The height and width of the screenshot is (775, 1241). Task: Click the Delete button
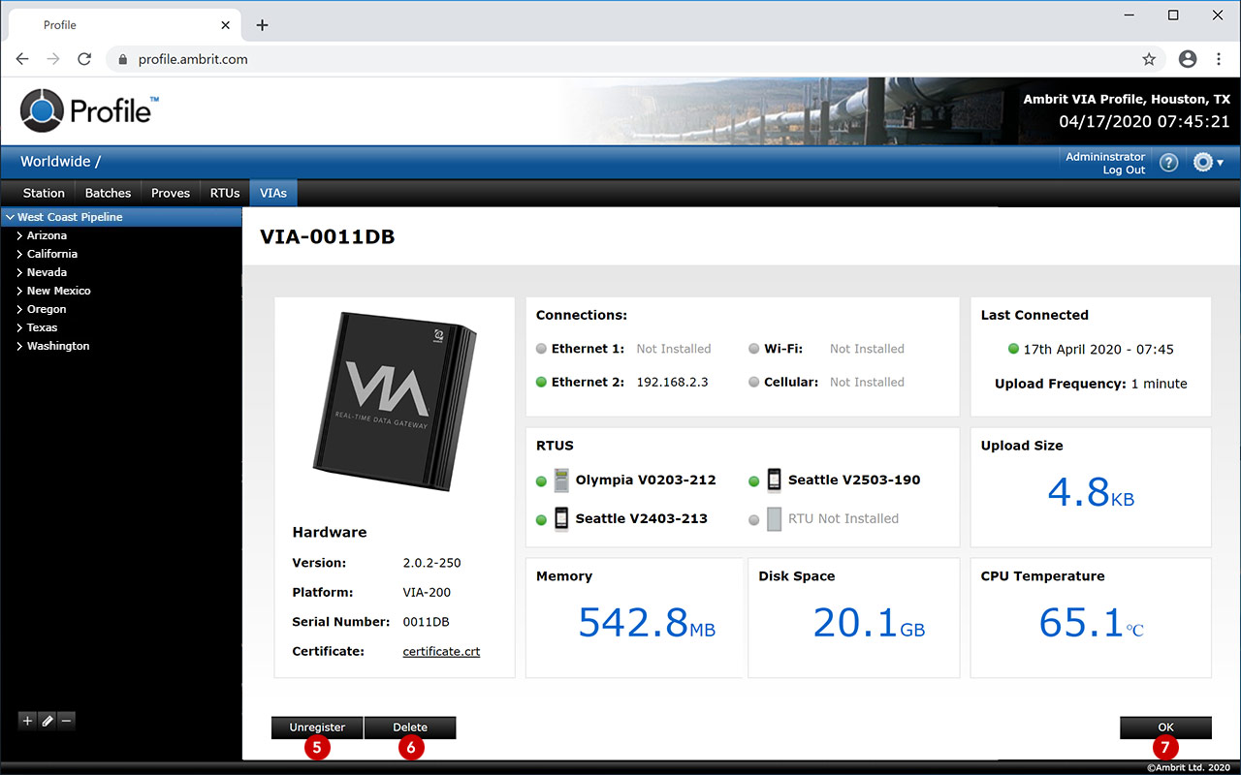(409, 728)
